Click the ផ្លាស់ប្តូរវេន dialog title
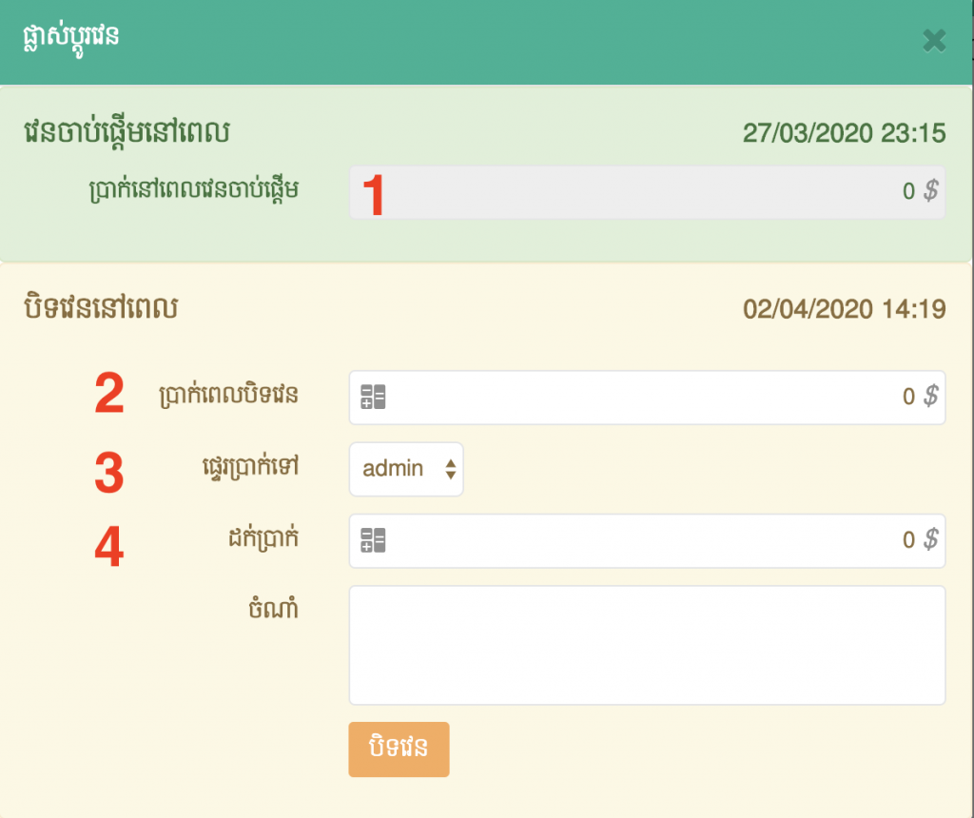Viewport: 974px width, 818px height. coord(71,38)
